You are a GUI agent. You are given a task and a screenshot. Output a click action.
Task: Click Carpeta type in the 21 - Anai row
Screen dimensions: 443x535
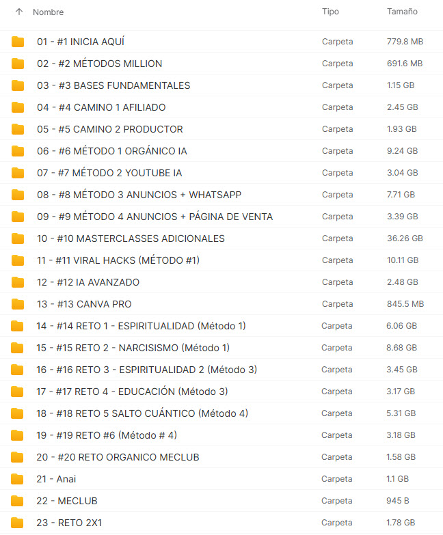(337, 479)
